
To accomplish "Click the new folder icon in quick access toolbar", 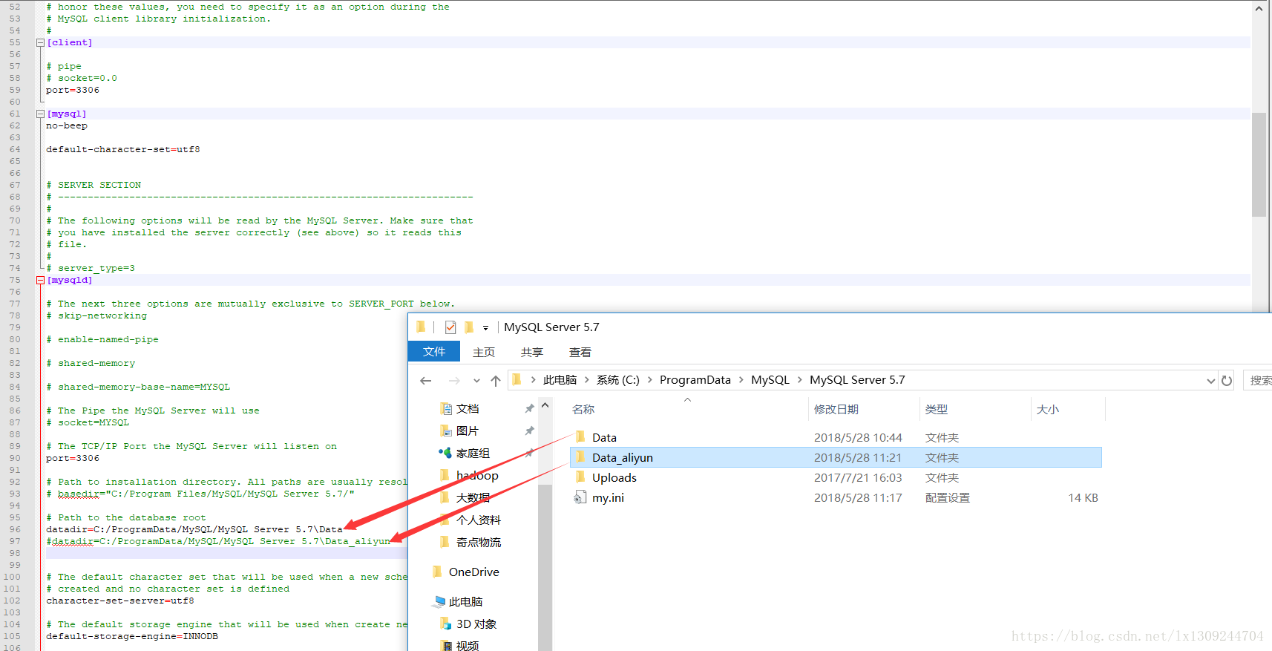I will coord(469,327).
